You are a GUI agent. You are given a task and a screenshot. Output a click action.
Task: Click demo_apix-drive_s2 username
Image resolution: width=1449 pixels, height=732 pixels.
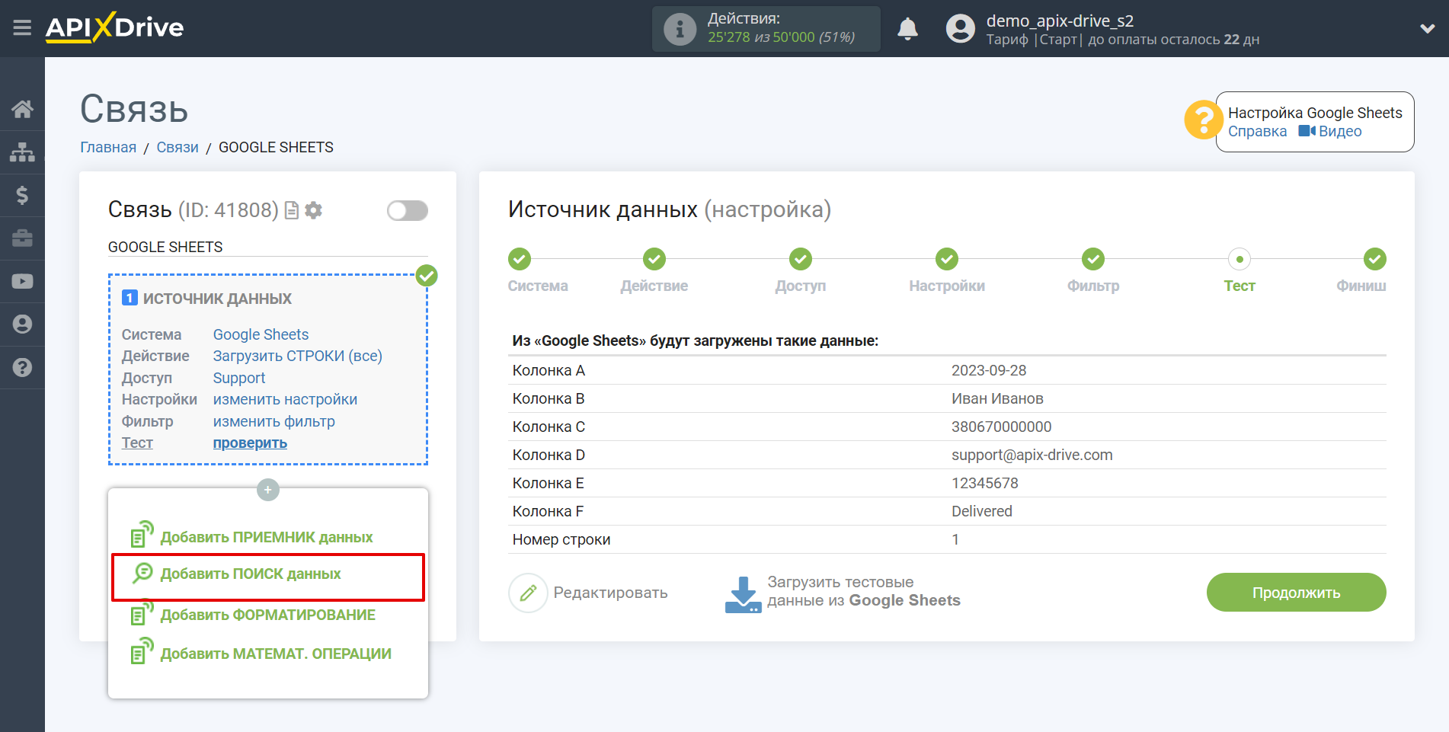coord(1060,21)
